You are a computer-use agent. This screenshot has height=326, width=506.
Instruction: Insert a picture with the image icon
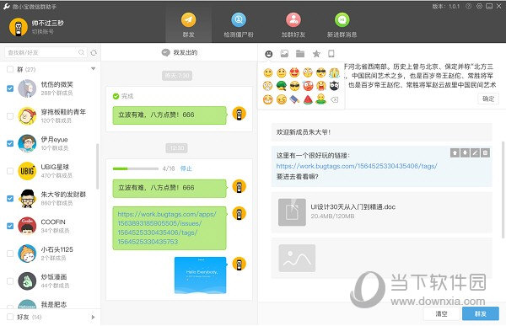284,54
